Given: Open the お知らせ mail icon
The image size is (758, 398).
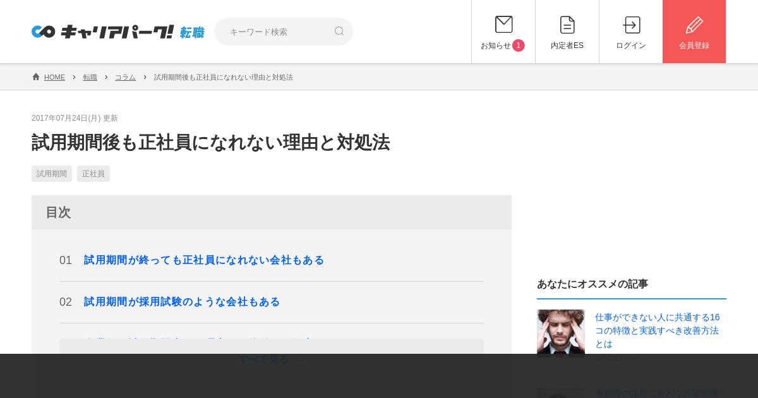Looking at the screenshot, I should pyautogui.click(x=504, y=25).
